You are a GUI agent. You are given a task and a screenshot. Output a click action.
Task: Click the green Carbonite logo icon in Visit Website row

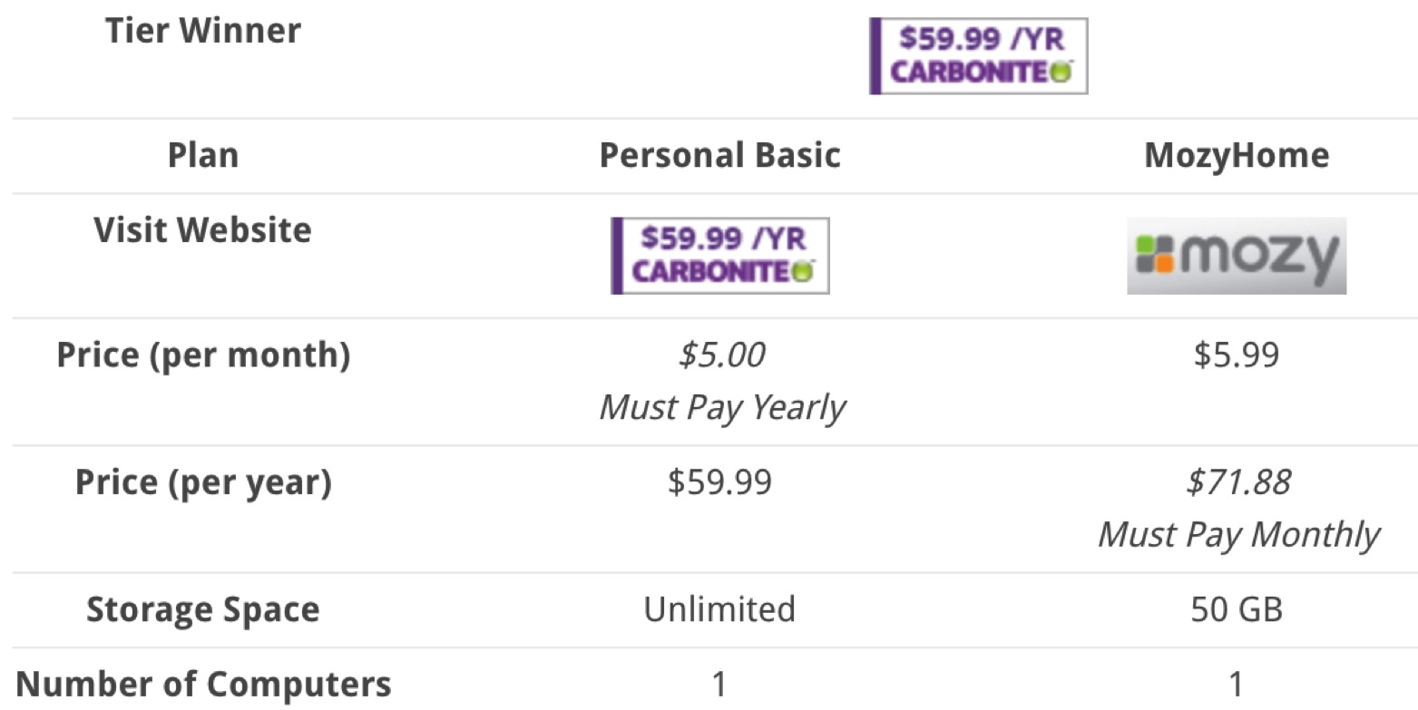[x=802, y=271]
